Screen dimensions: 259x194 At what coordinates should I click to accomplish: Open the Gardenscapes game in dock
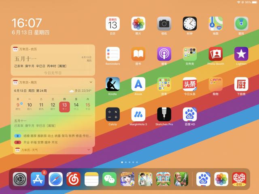coord(181,179)
